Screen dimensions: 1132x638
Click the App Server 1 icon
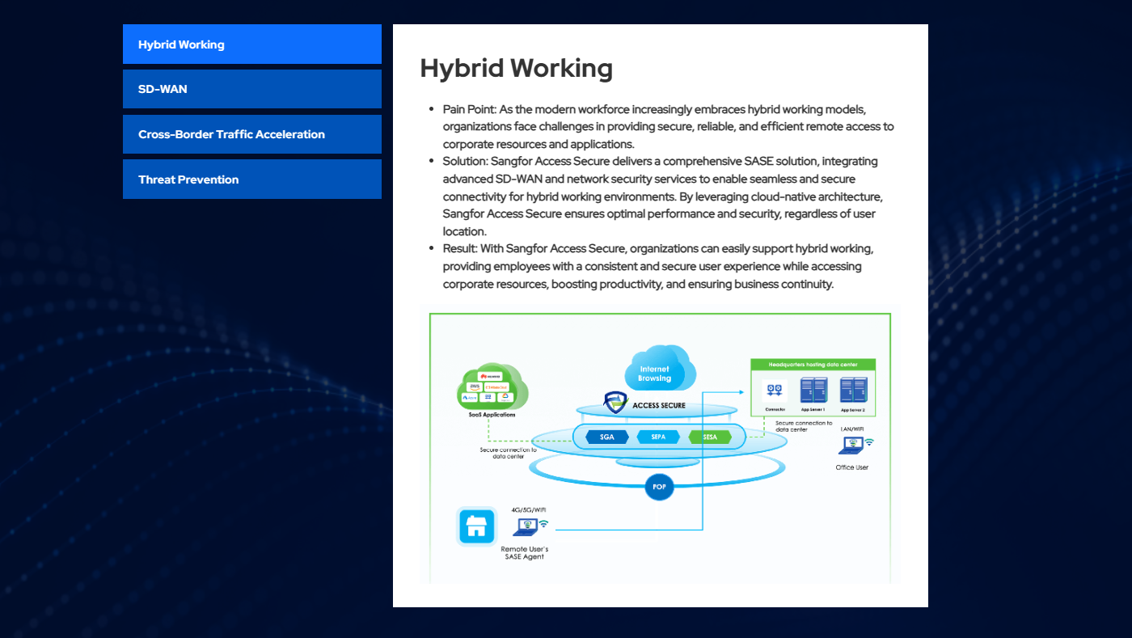click(x=813, y=391)
